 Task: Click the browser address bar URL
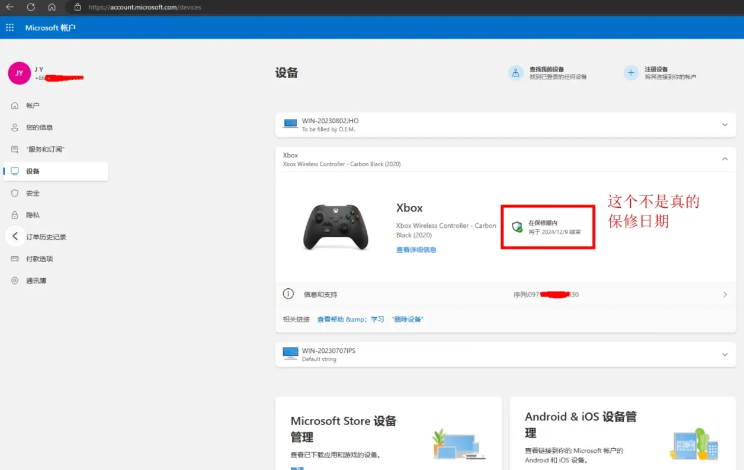(x=145, y=7)
